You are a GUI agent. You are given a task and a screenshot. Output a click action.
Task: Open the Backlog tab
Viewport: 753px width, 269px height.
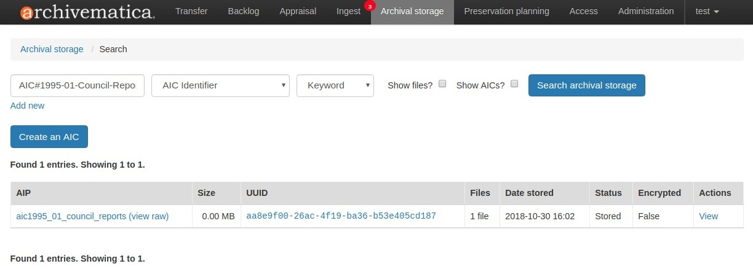coord(244,11)
